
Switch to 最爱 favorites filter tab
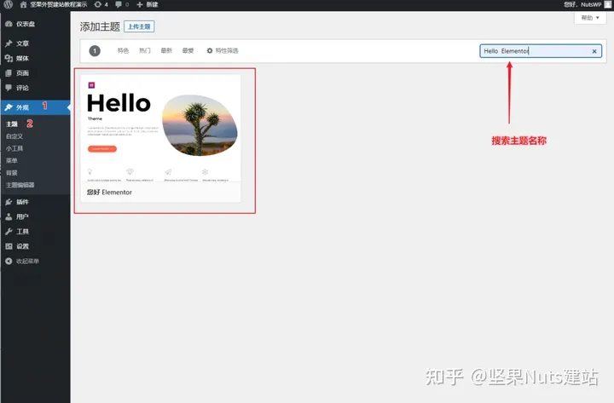188,50
